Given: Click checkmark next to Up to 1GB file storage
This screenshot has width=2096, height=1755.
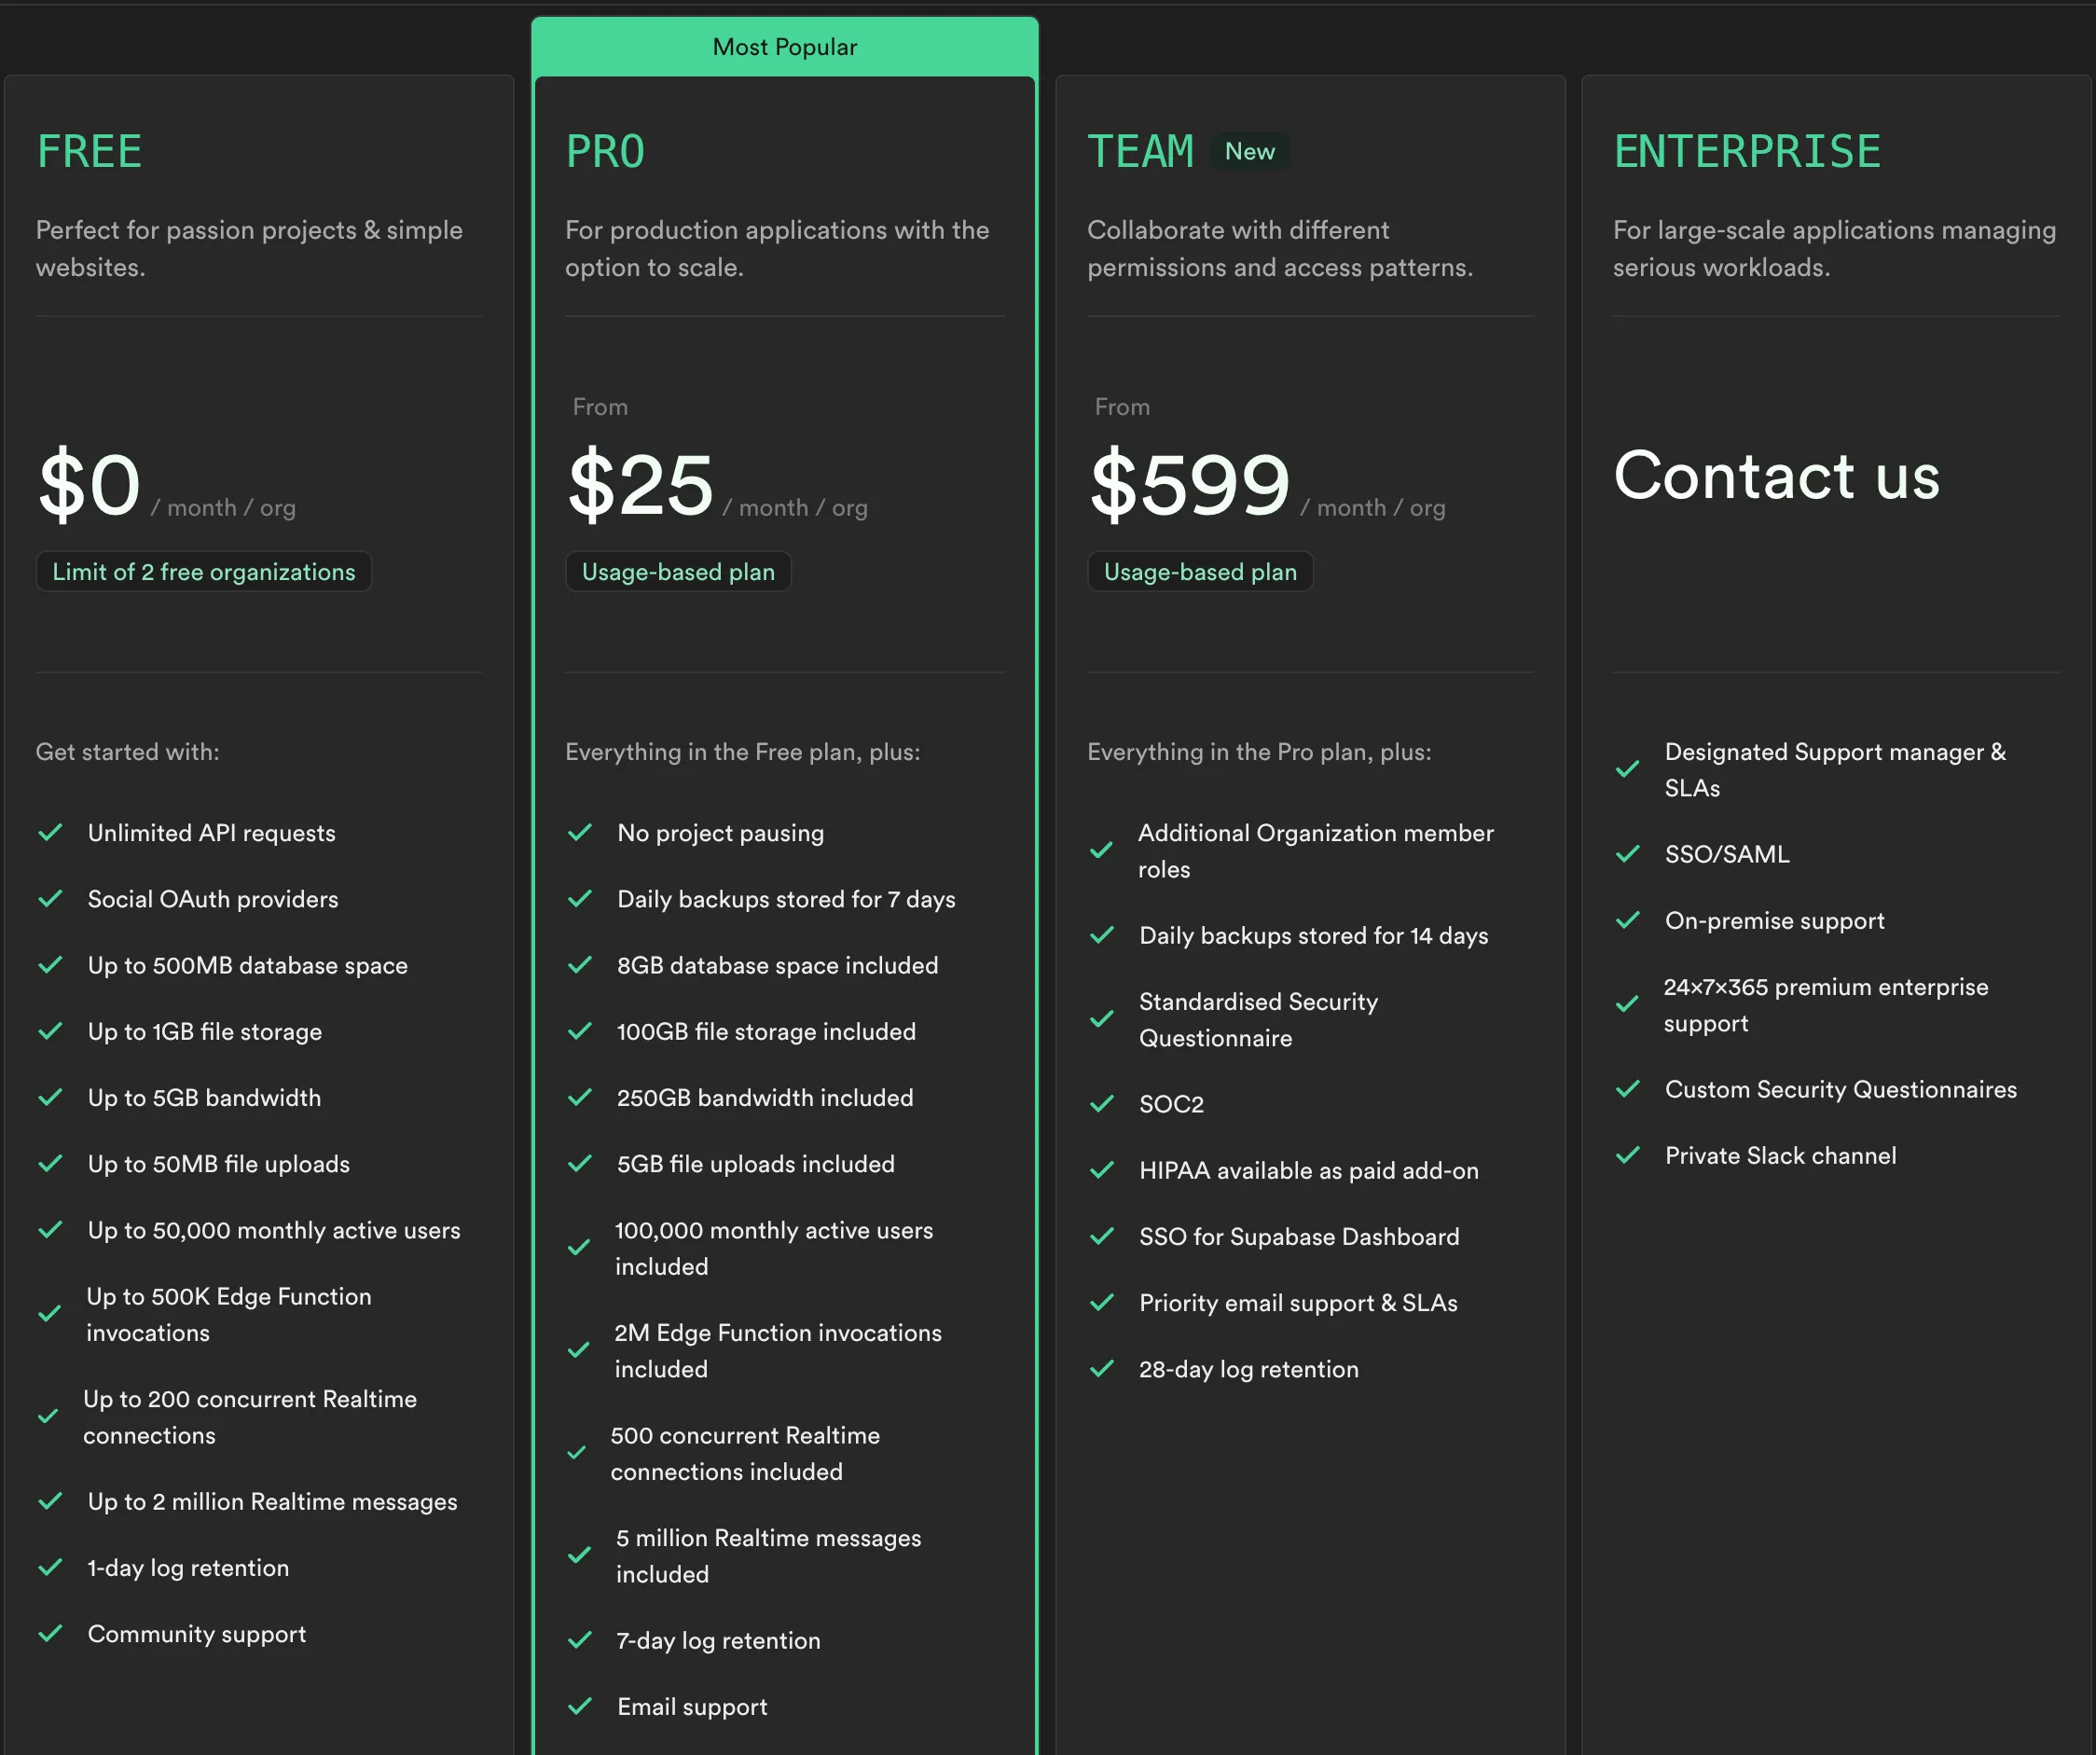Looking at the screenshot, I should pos(51,1031).
